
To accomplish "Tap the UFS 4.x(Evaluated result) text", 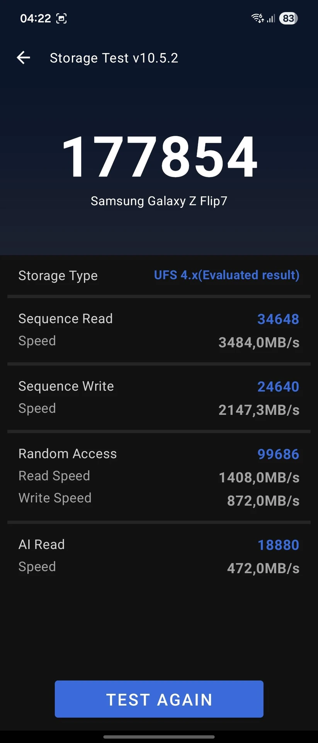I will pos(226,275).
